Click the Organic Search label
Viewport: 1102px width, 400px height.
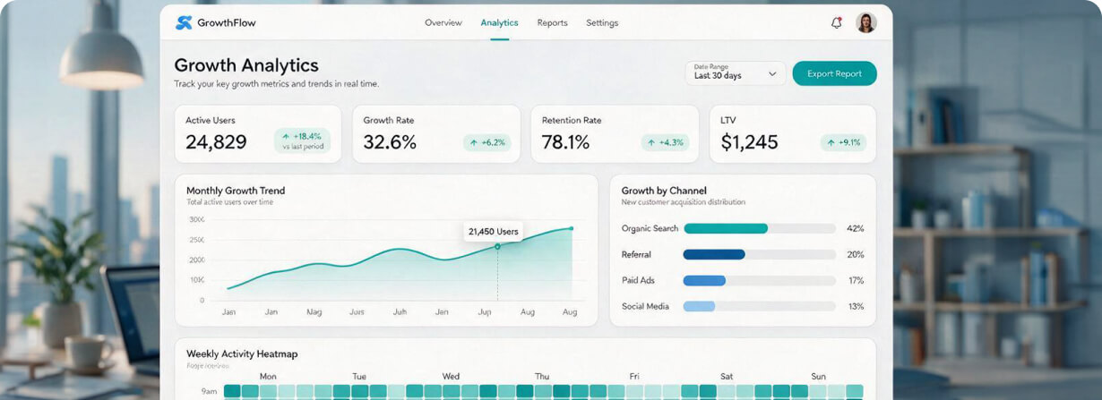(650, 228)
